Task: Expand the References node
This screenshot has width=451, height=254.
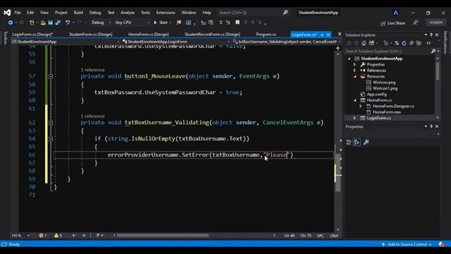Action: [355, 71]
